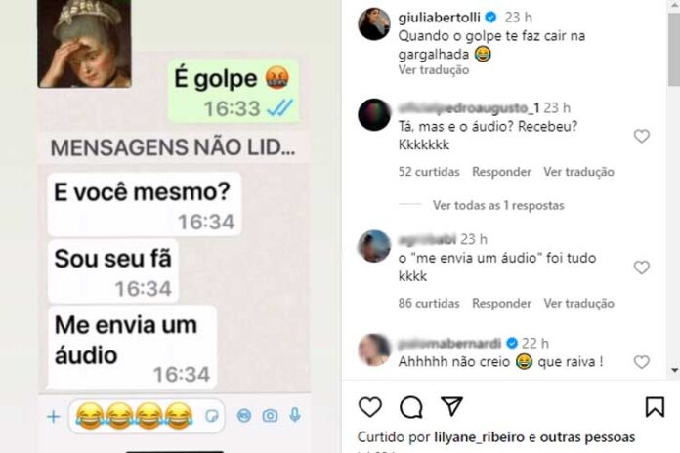Image resolution: width=680 pixels, height=453 pixels.
Task: Like the 'Tá, mas e o áudio?' comment
Action: click(x=641, y=136)
